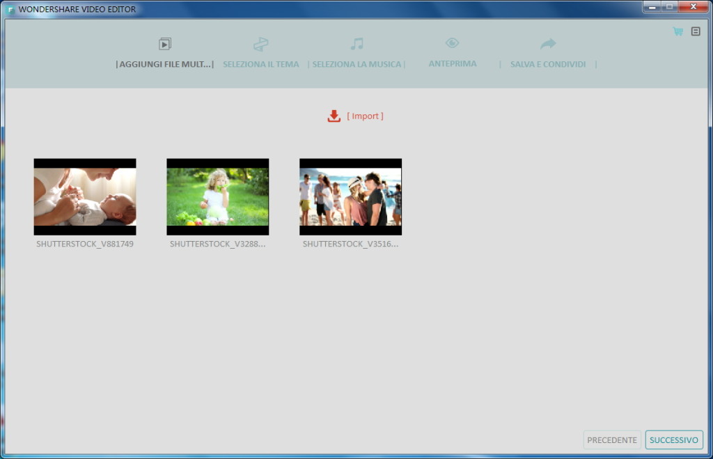Image resolution: width=713 pixels, height=459 pixels.
Task: Select the beach party video thumbnail
Action: (351, 196)
